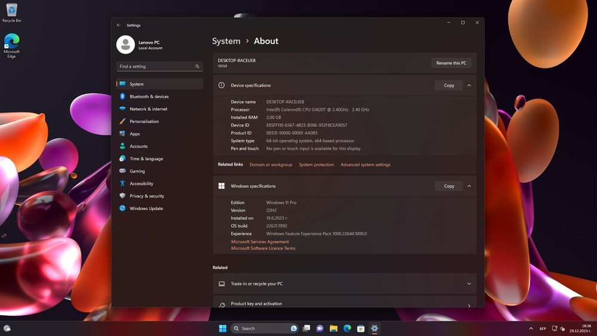Select the Device ID value text
Screen dimensions: 597x336
point(306,125)
